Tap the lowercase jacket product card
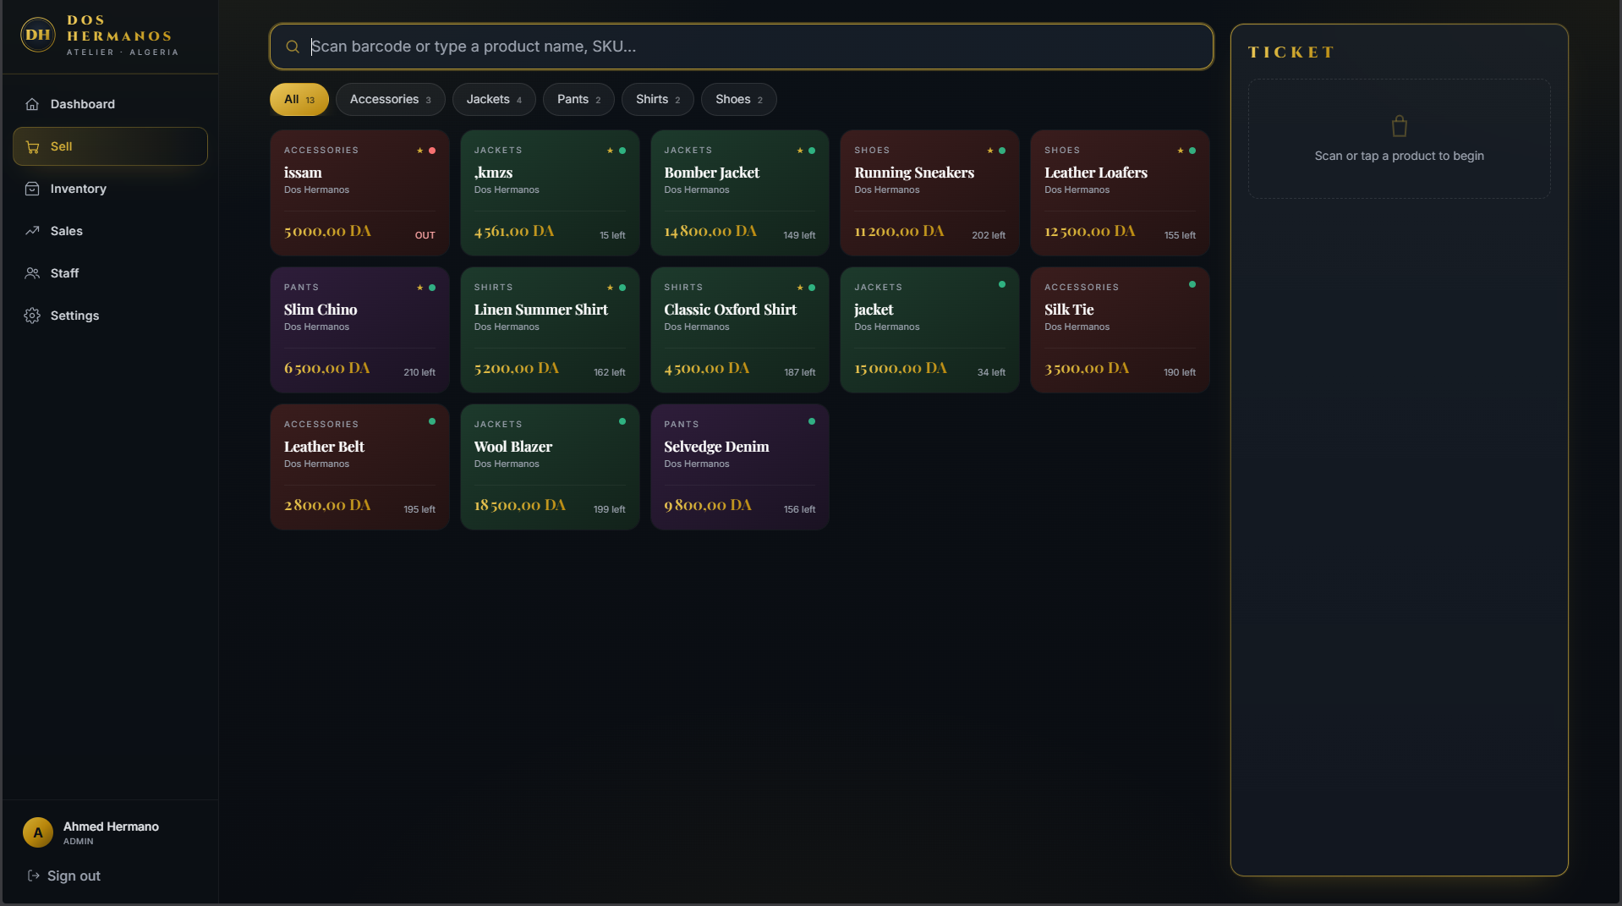The height and width of the screenshot is (906, 1622). pos(929,330)
